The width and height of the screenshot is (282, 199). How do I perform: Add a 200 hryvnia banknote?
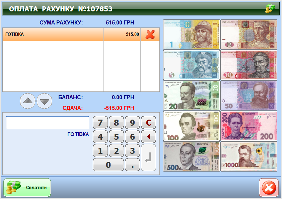249,126
